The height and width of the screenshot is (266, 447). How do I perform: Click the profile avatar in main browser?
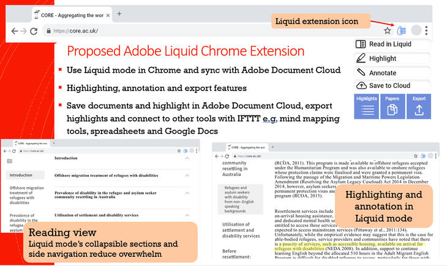tap(416, 30)
